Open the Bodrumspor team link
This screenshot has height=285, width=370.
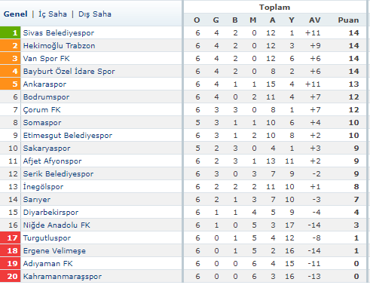coord(46,97)
